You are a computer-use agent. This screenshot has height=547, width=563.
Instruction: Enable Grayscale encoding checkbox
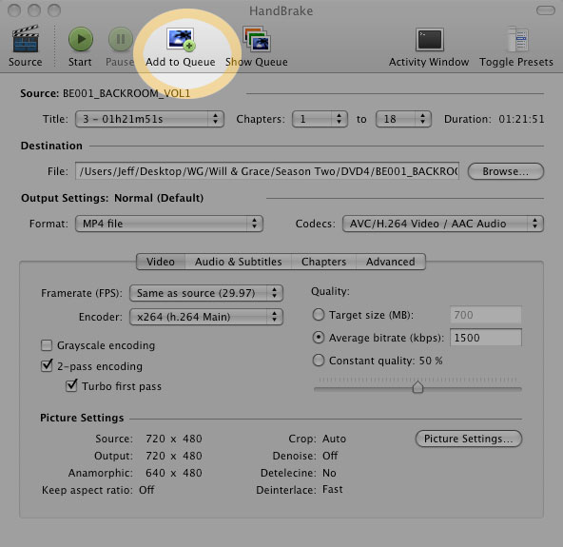pos(47,345)
